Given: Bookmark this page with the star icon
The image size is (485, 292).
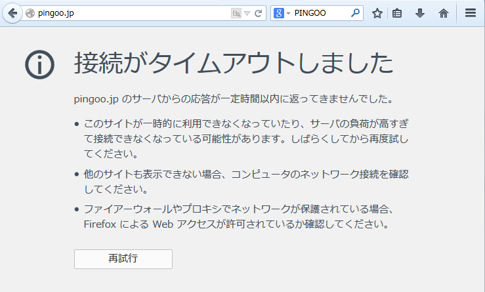Looking at the screenshot, I should click(x=377, y=13).
